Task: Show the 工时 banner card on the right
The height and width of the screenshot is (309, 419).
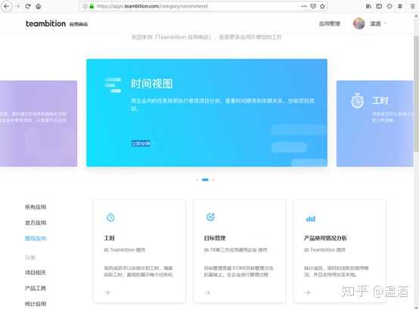Action: [375, 124]
